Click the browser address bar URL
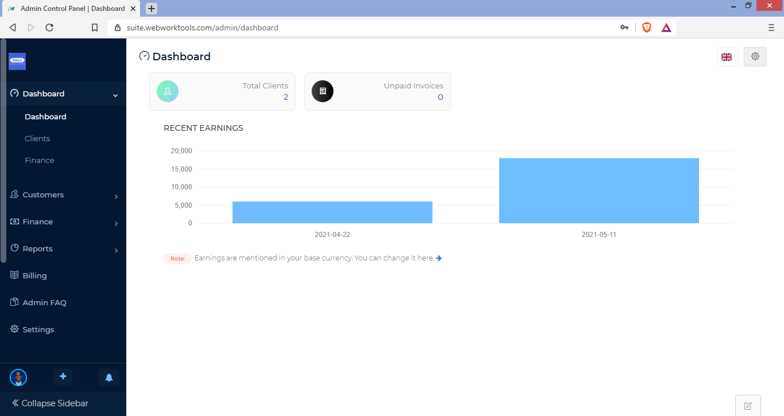Image resolution: width=784 pixels, height=416 pixels. tap(203, 28)
